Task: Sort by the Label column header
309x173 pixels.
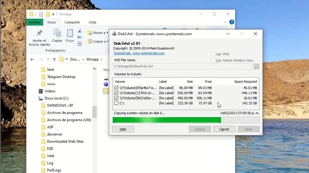Action: point(166,81)
